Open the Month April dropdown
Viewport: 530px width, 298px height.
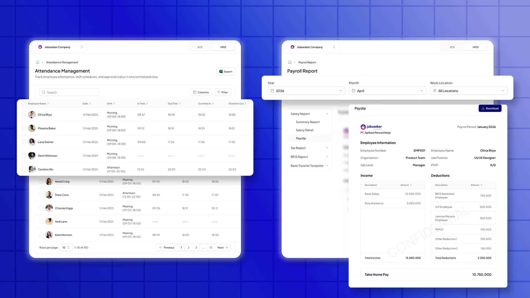tap(387, 91)
